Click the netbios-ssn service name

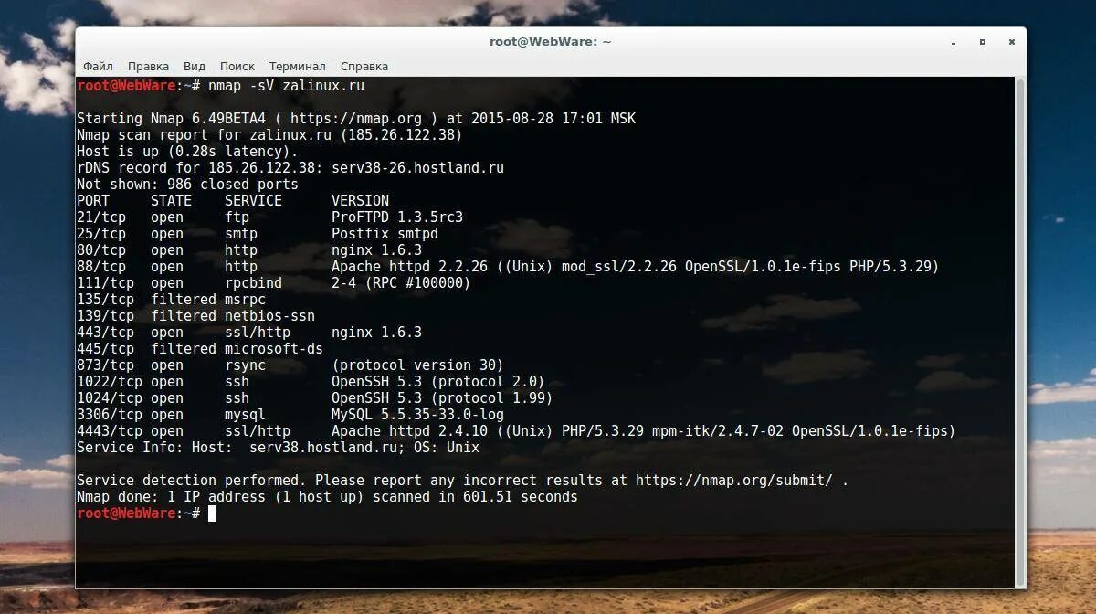click(x=270, y=316)
